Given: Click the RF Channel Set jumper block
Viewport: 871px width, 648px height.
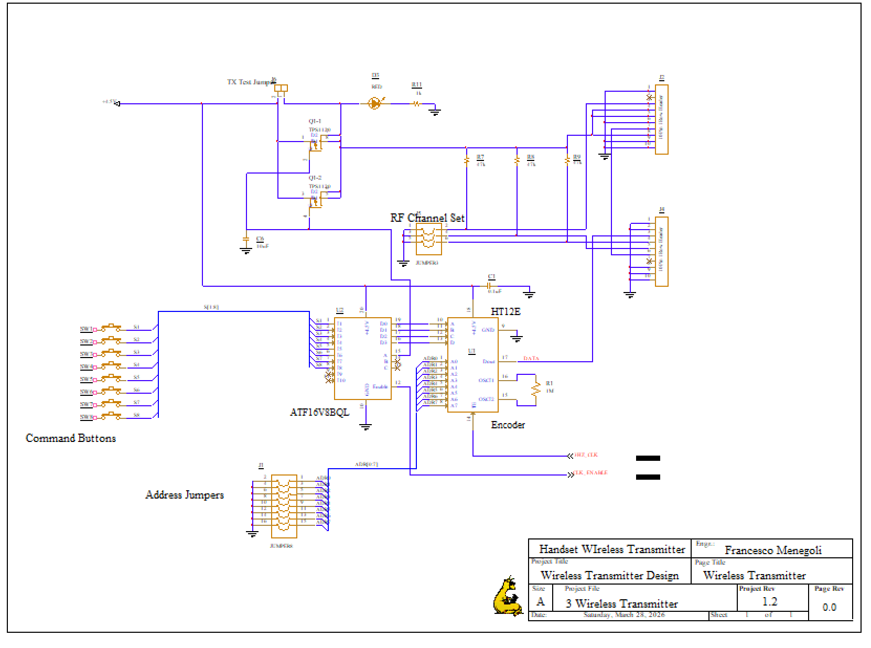Looking at the screenshot, I should pos(428,239).
